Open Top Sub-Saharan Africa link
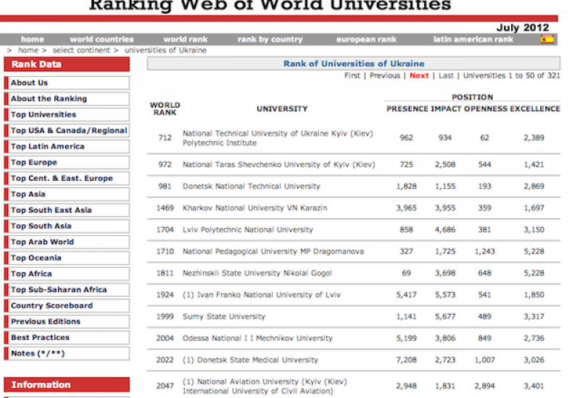 click(67, 289)
